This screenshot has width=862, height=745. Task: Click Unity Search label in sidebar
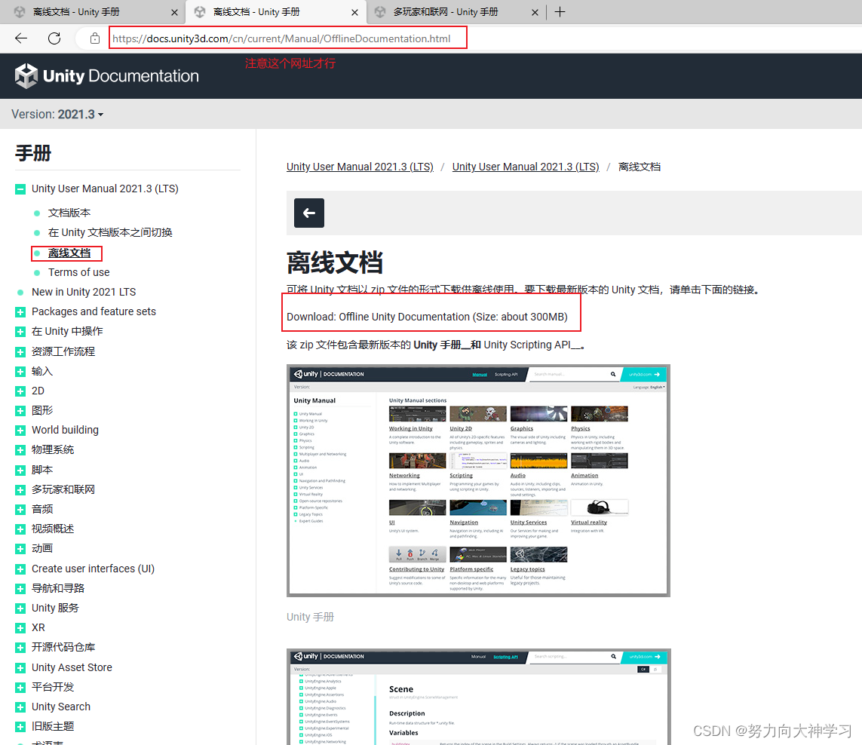pos(61,707)
